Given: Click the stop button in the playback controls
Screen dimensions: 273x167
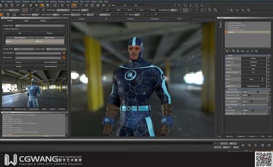Looking at the screenshot, I should pos(263,145).
